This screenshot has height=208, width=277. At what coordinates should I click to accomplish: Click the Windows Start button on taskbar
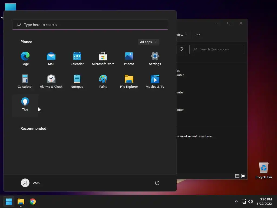9,201
